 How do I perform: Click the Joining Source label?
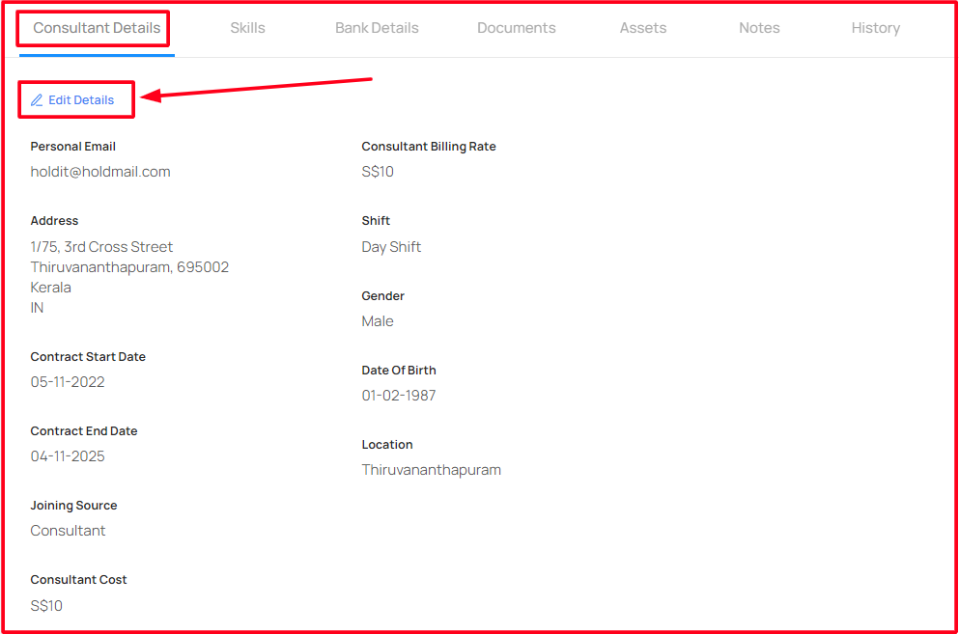pos(74,506)
